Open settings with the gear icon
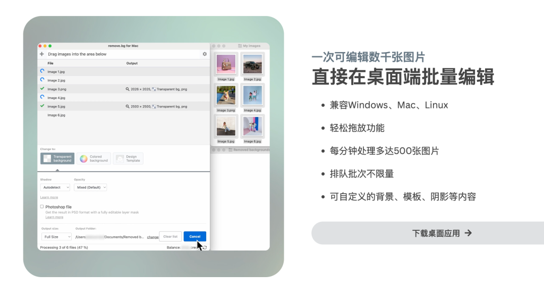 pos(205,54)
